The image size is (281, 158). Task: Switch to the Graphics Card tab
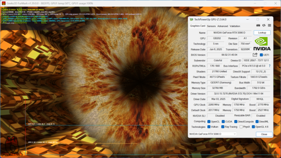pos(198,26)
